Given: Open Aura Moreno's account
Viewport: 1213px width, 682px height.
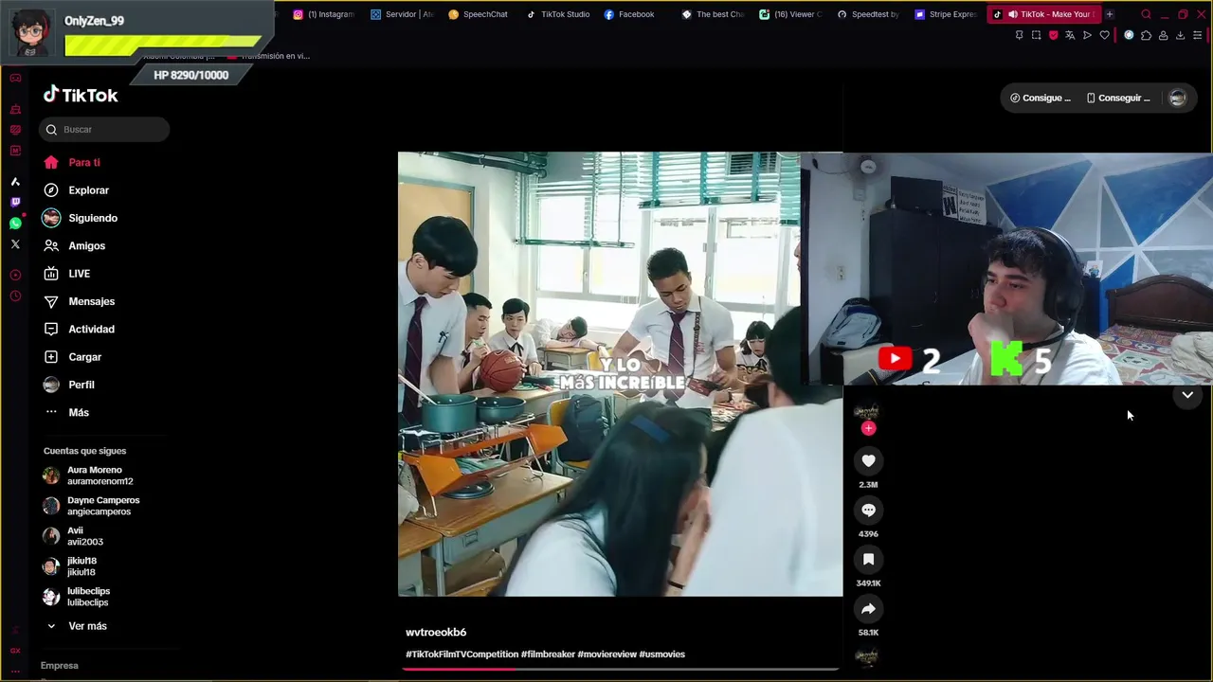Looking at the screenshot, I should click(x=88, y=476).
